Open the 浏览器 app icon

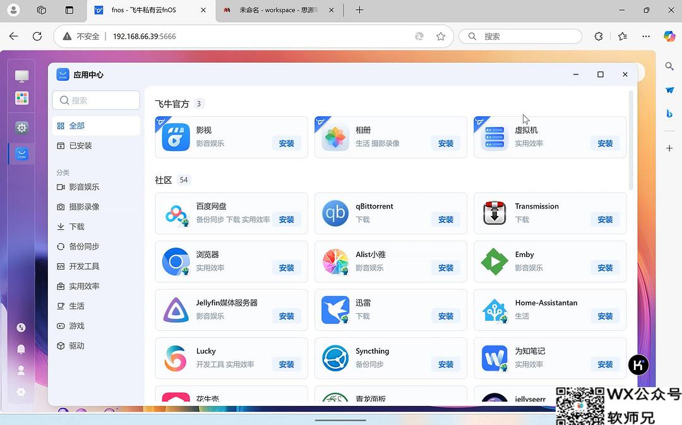pos(176,262)
